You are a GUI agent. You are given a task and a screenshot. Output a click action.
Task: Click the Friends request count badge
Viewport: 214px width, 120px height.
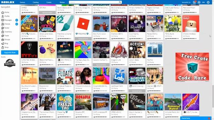click(x=17, y=24)
